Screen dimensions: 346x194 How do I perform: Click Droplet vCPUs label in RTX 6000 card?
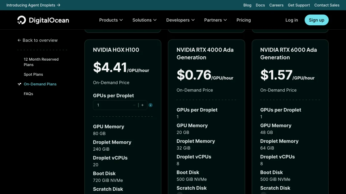click(277, 157)
